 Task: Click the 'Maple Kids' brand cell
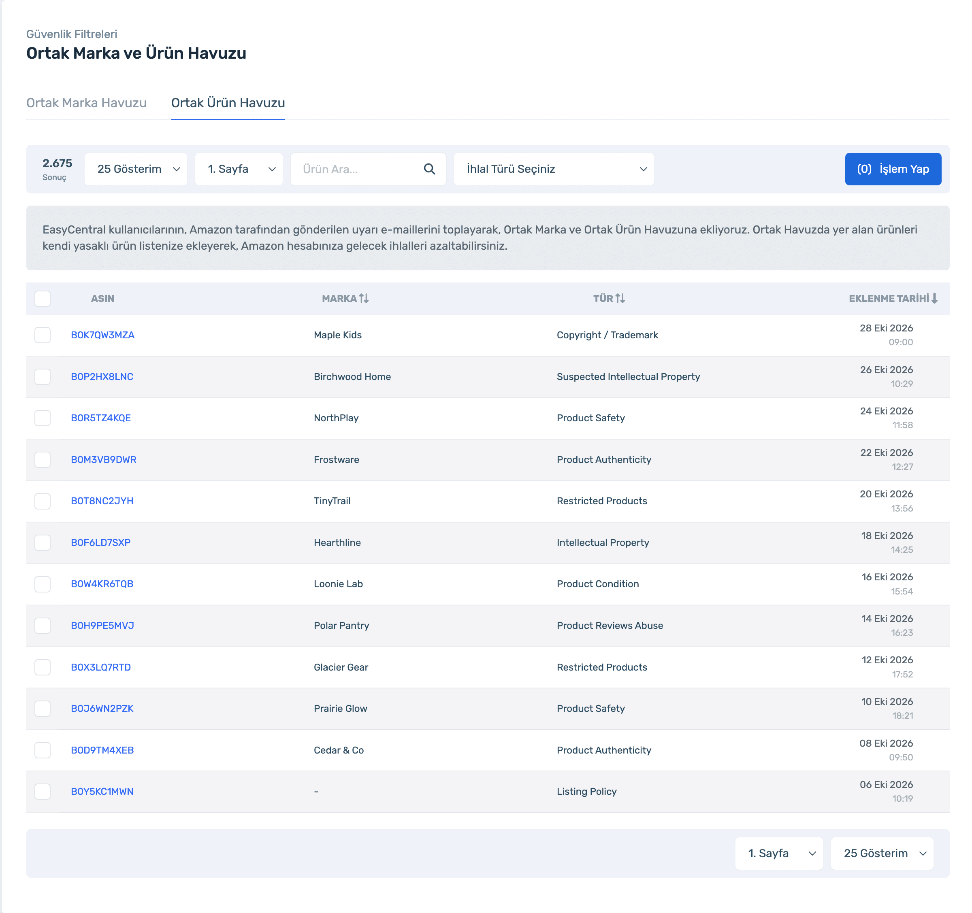[x=338, y=335]
